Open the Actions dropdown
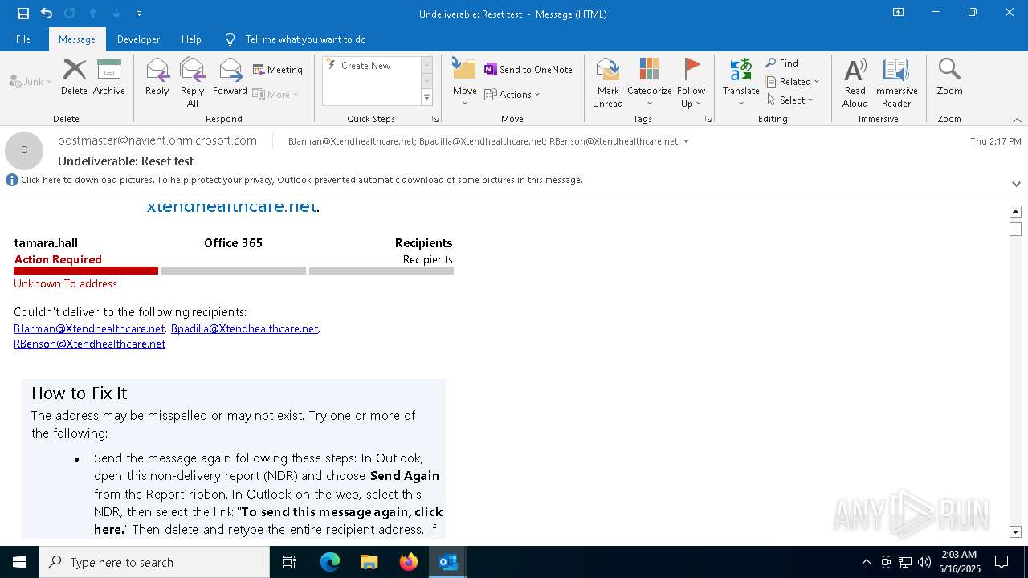The width and height of the screenshot is (1028, 578). click(x=512, y=94)
